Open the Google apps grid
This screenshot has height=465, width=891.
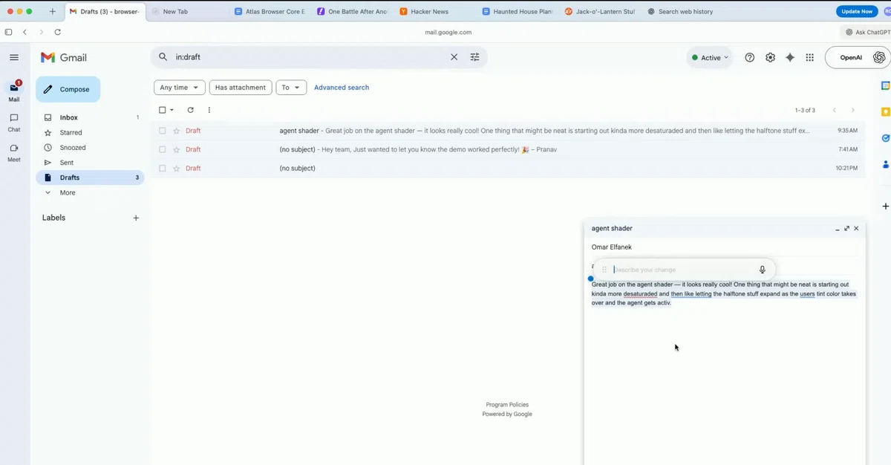(x=810, y=57)
